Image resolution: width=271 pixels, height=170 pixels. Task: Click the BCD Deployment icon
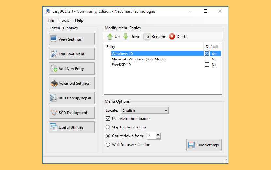point(54,113)
